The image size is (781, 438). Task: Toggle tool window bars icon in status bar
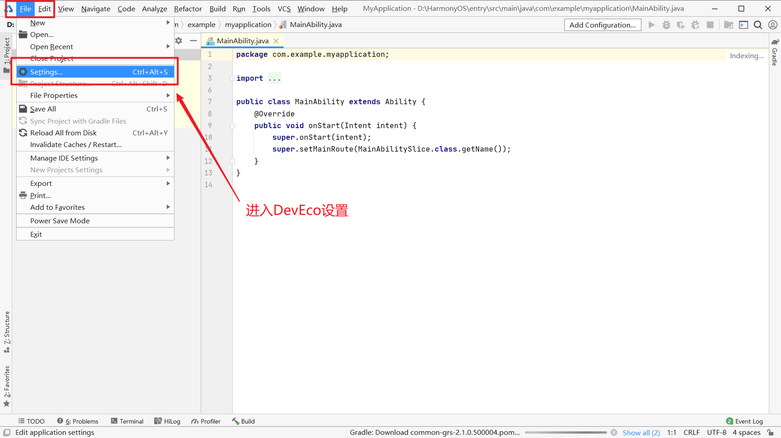click(7, 432)
